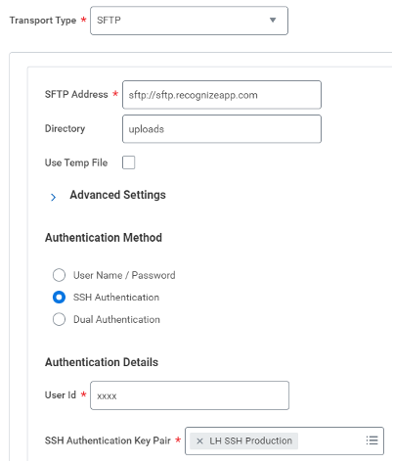Screen dimensions: 393x462
Task: Click the SFTP value in Transport Type
Action: click(x=109, y=21)
